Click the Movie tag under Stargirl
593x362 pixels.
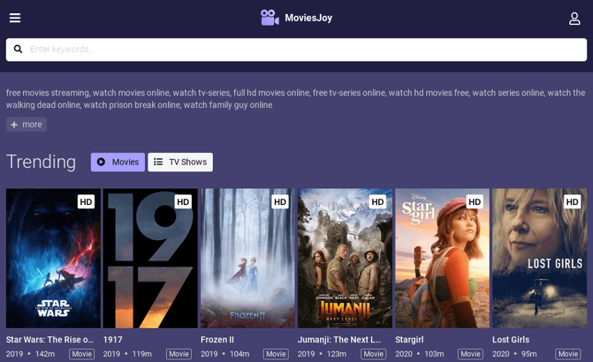point(470,354)
